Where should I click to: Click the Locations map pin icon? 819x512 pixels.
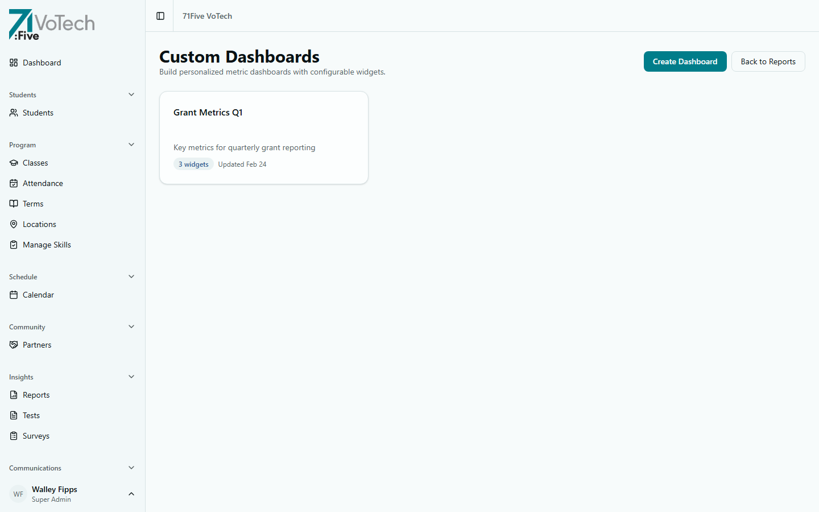pos(14,224)
